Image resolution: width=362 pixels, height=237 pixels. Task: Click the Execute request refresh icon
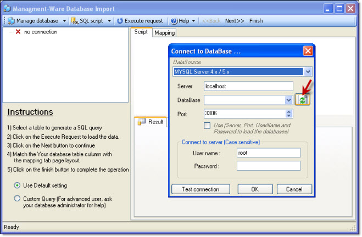pos(120,21)
